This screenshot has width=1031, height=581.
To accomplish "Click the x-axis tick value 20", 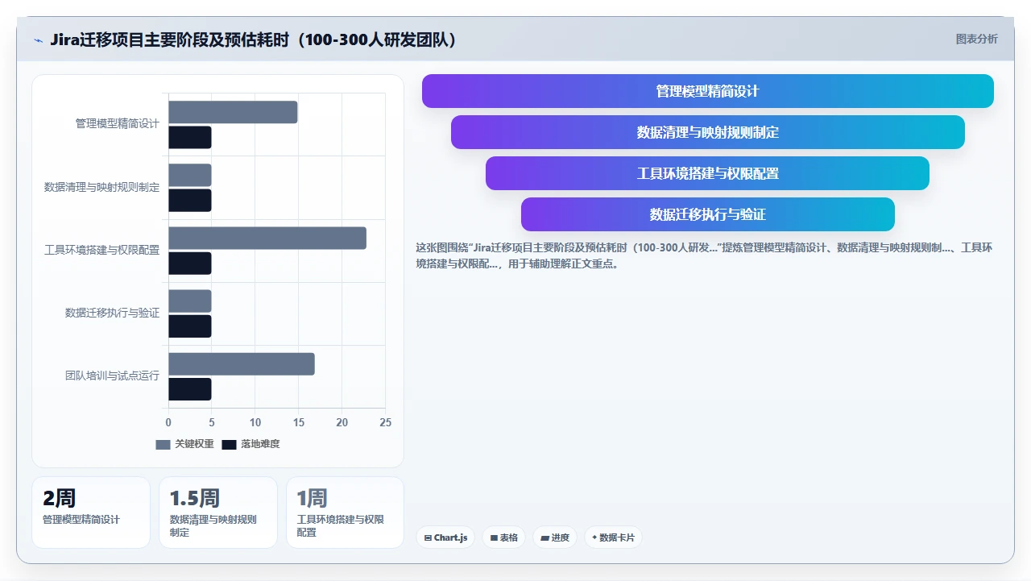I will (x=342, y=422).
